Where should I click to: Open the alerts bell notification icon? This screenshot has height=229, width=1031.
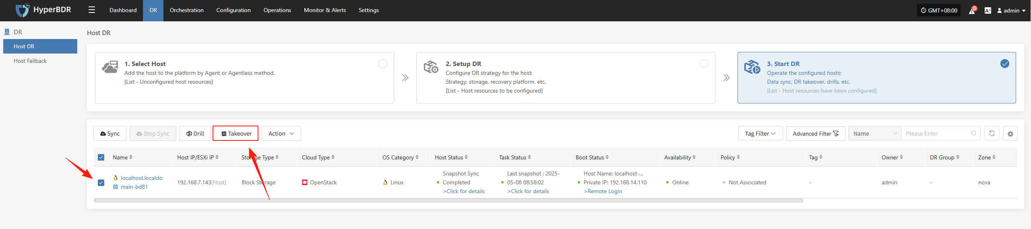[x=972, y=10]
